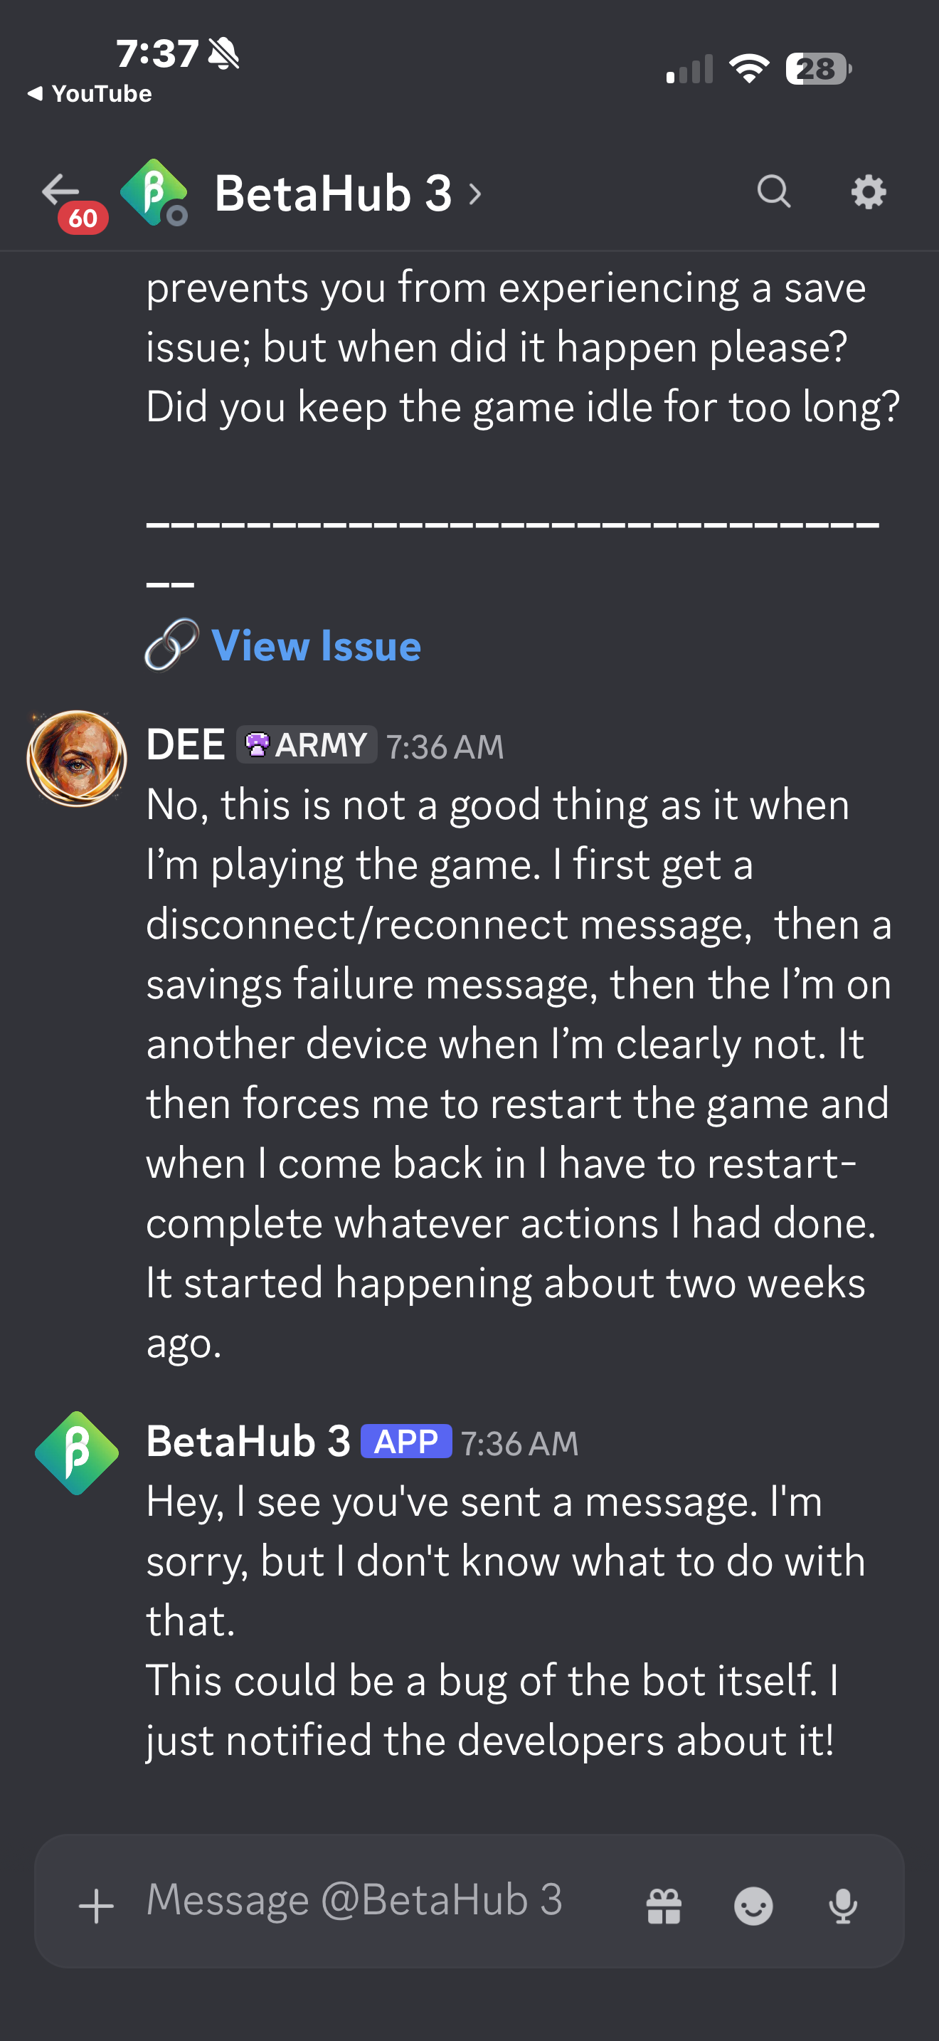Tap the red 60 unread badge
The height and width of the screenshot is (2041, 939).
tap(83, 218)
